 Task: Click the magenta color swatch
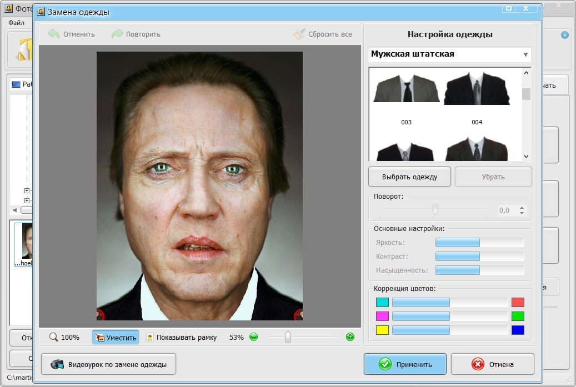382,316
